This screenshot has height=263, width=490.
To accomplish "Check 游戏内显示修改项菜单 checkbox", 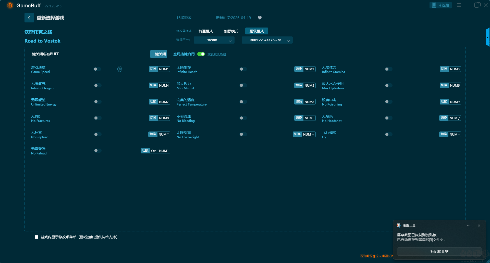I will click(36, 237).
